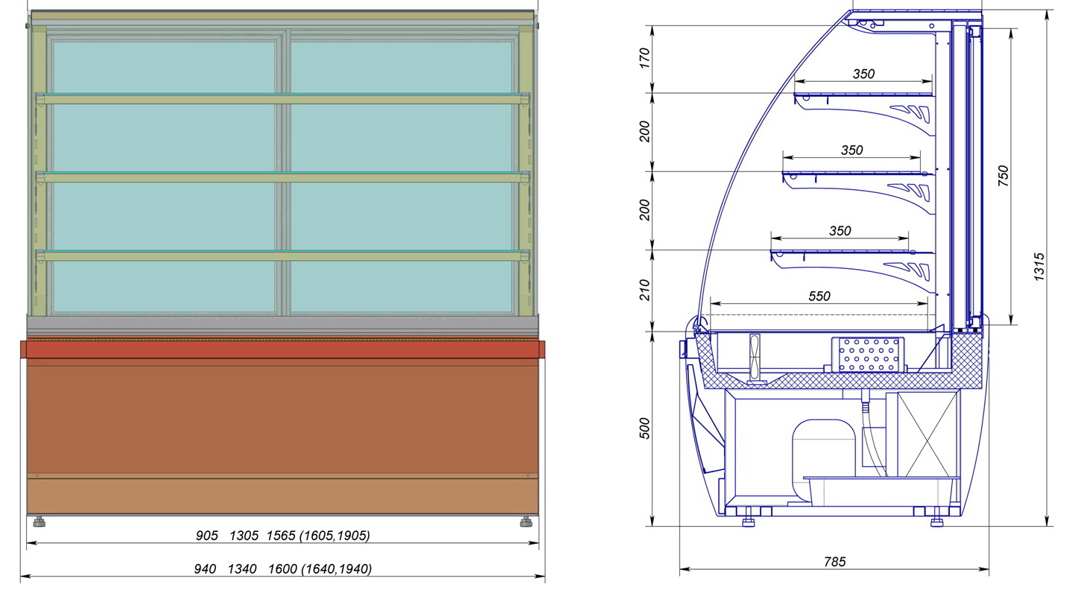The image size is (1069, 590).
Task: Click the brown lower front panel
Action: tap(283, 417)
